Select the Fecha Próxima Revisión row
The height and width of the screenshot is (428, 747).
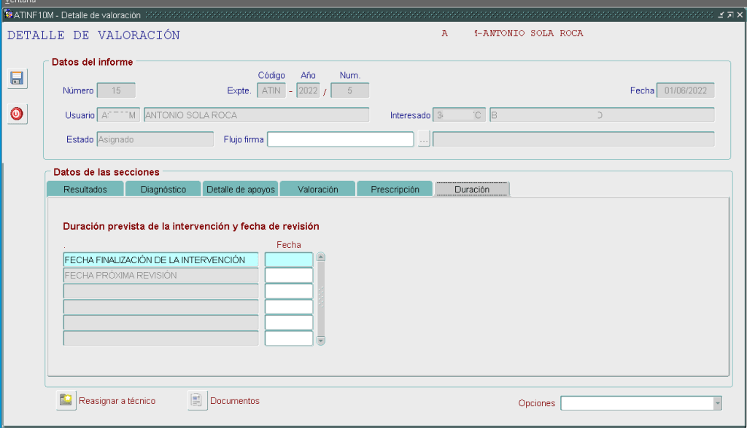pos(160,276)
